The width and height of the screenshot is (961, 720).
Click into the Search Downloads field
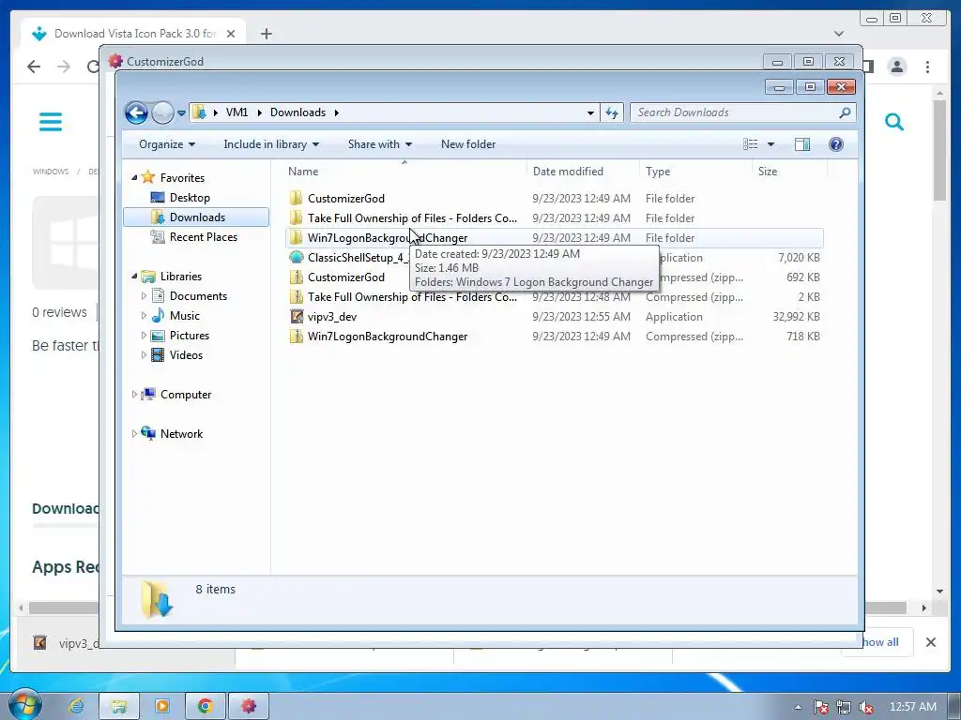pyautogui.click(x=736, y=112)
